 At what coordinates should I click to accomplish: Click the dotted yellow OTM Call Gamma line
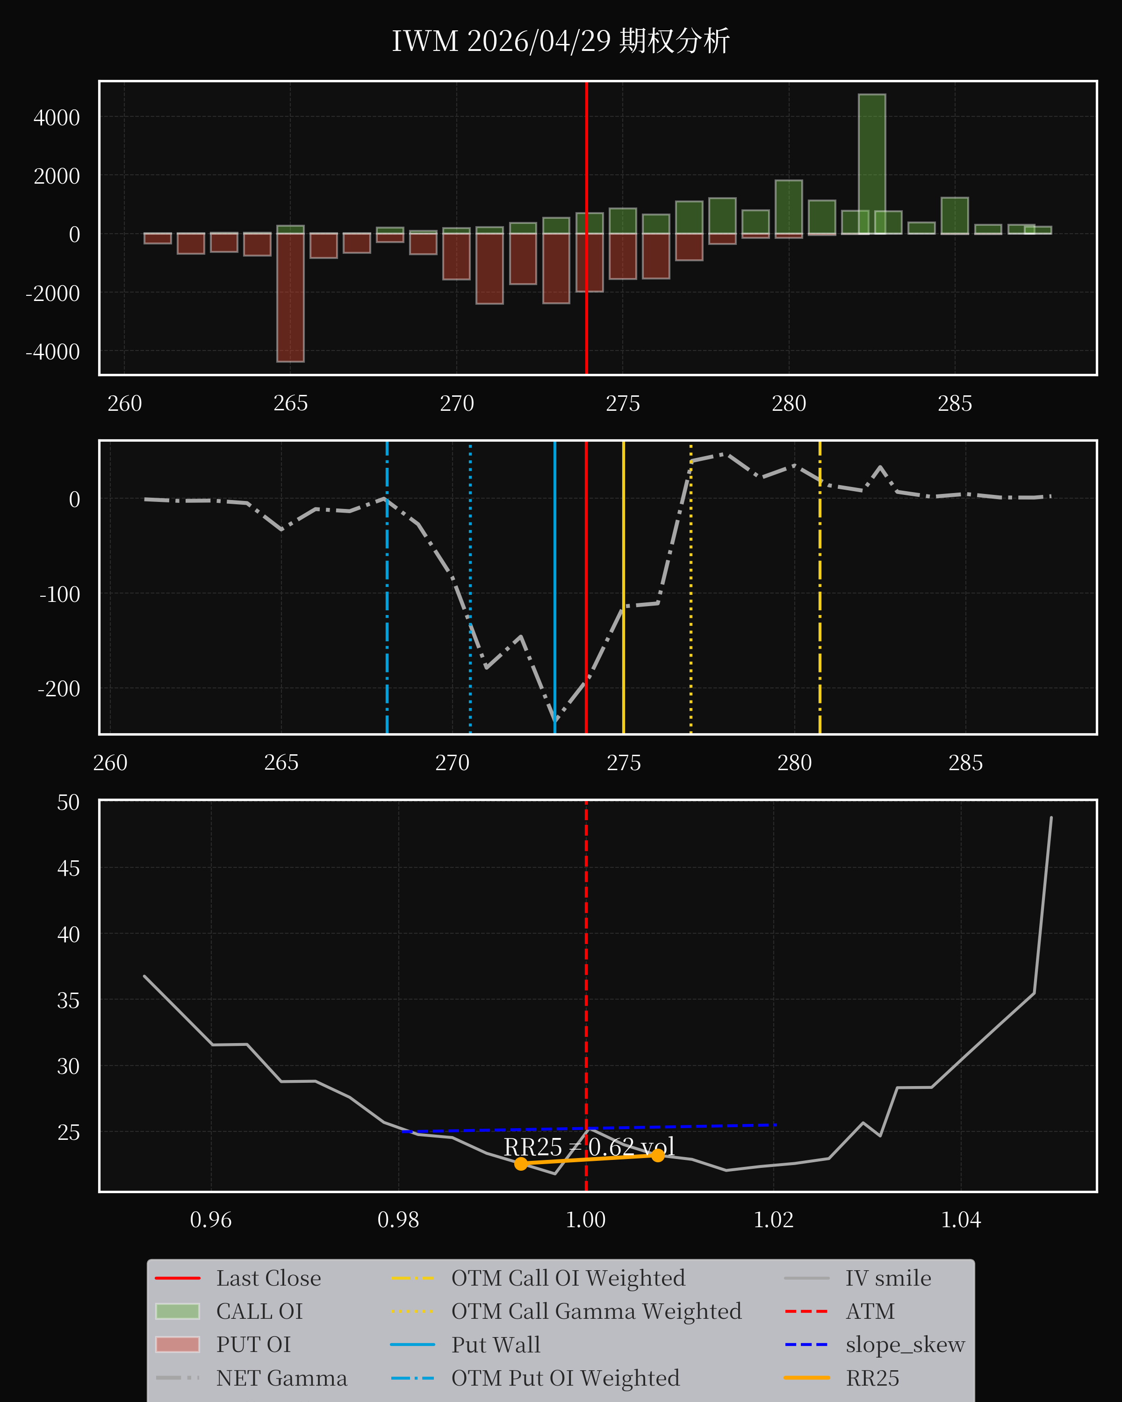click(x=691, y=587)
